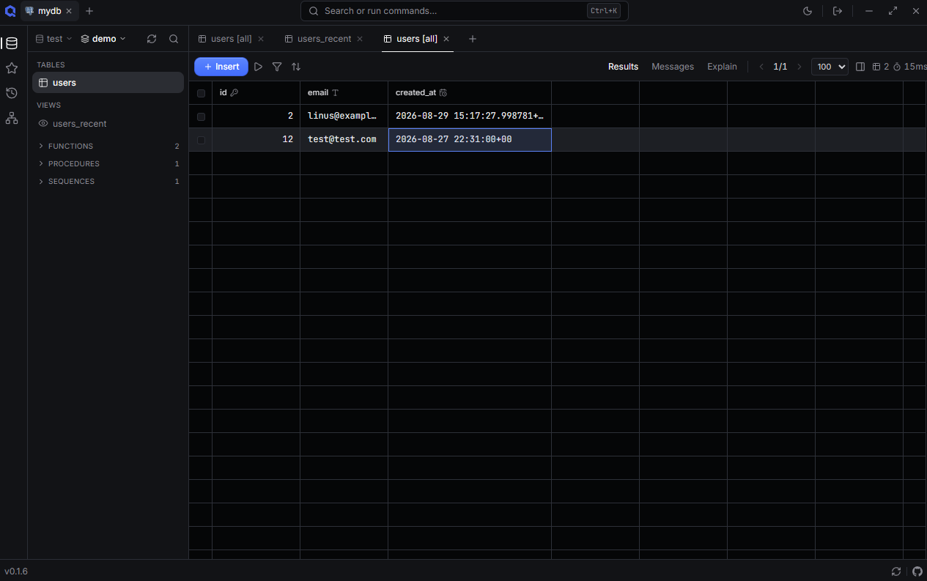Show the Explain tab
This screenshot has width=927, height=581.
tap(722, 67)
